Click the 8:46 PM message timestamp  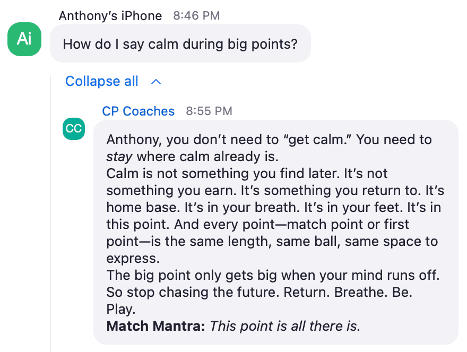click(x=196, y=16)
